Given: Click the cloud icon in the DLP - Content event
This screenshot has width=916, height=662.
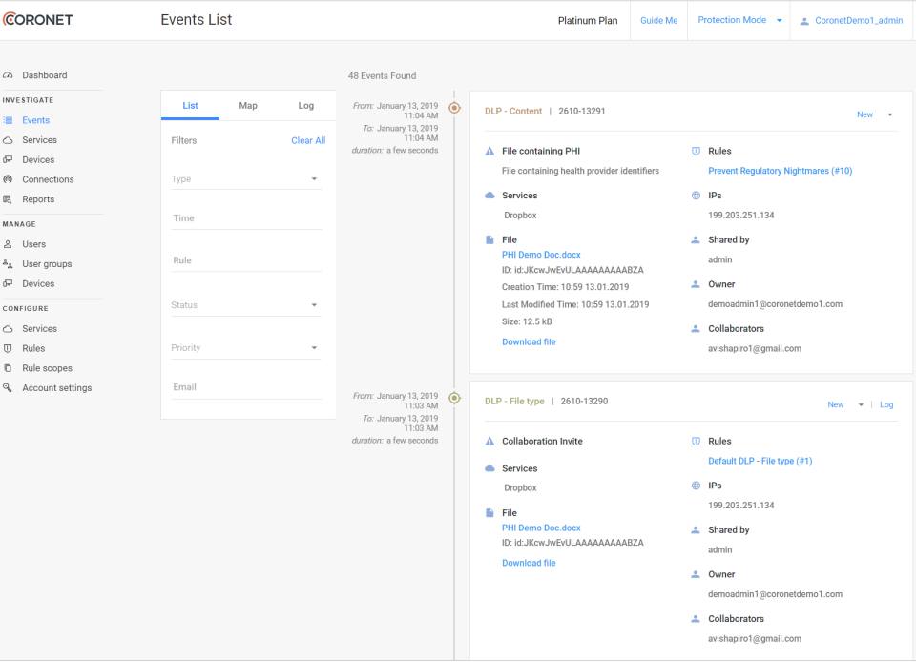Looking at the screenshot, I should [x=489, y=195].
